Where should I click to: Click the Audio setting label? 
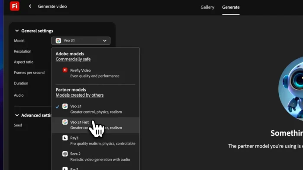point(19,95)
